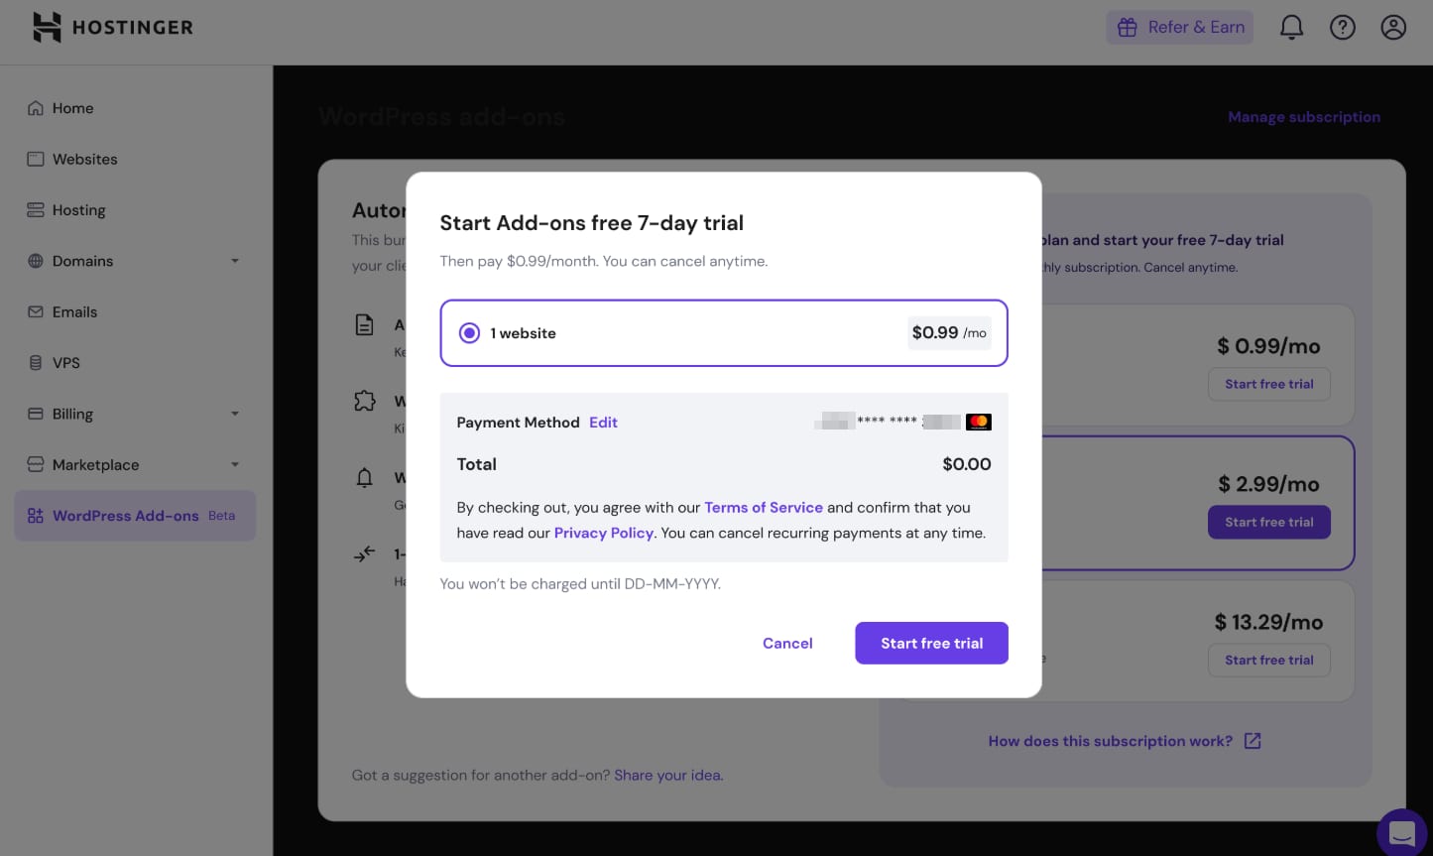
Task: Expand the Marketplace menu arrow
Action: (235, 465)
